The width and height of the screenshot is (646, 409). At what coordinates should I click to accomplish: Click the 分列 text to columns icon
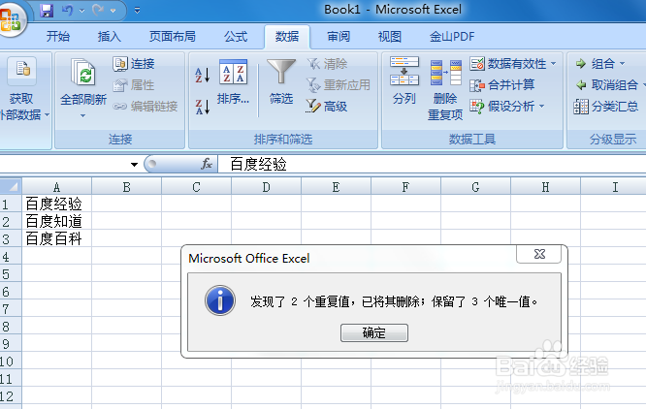[x=404, y=71]
